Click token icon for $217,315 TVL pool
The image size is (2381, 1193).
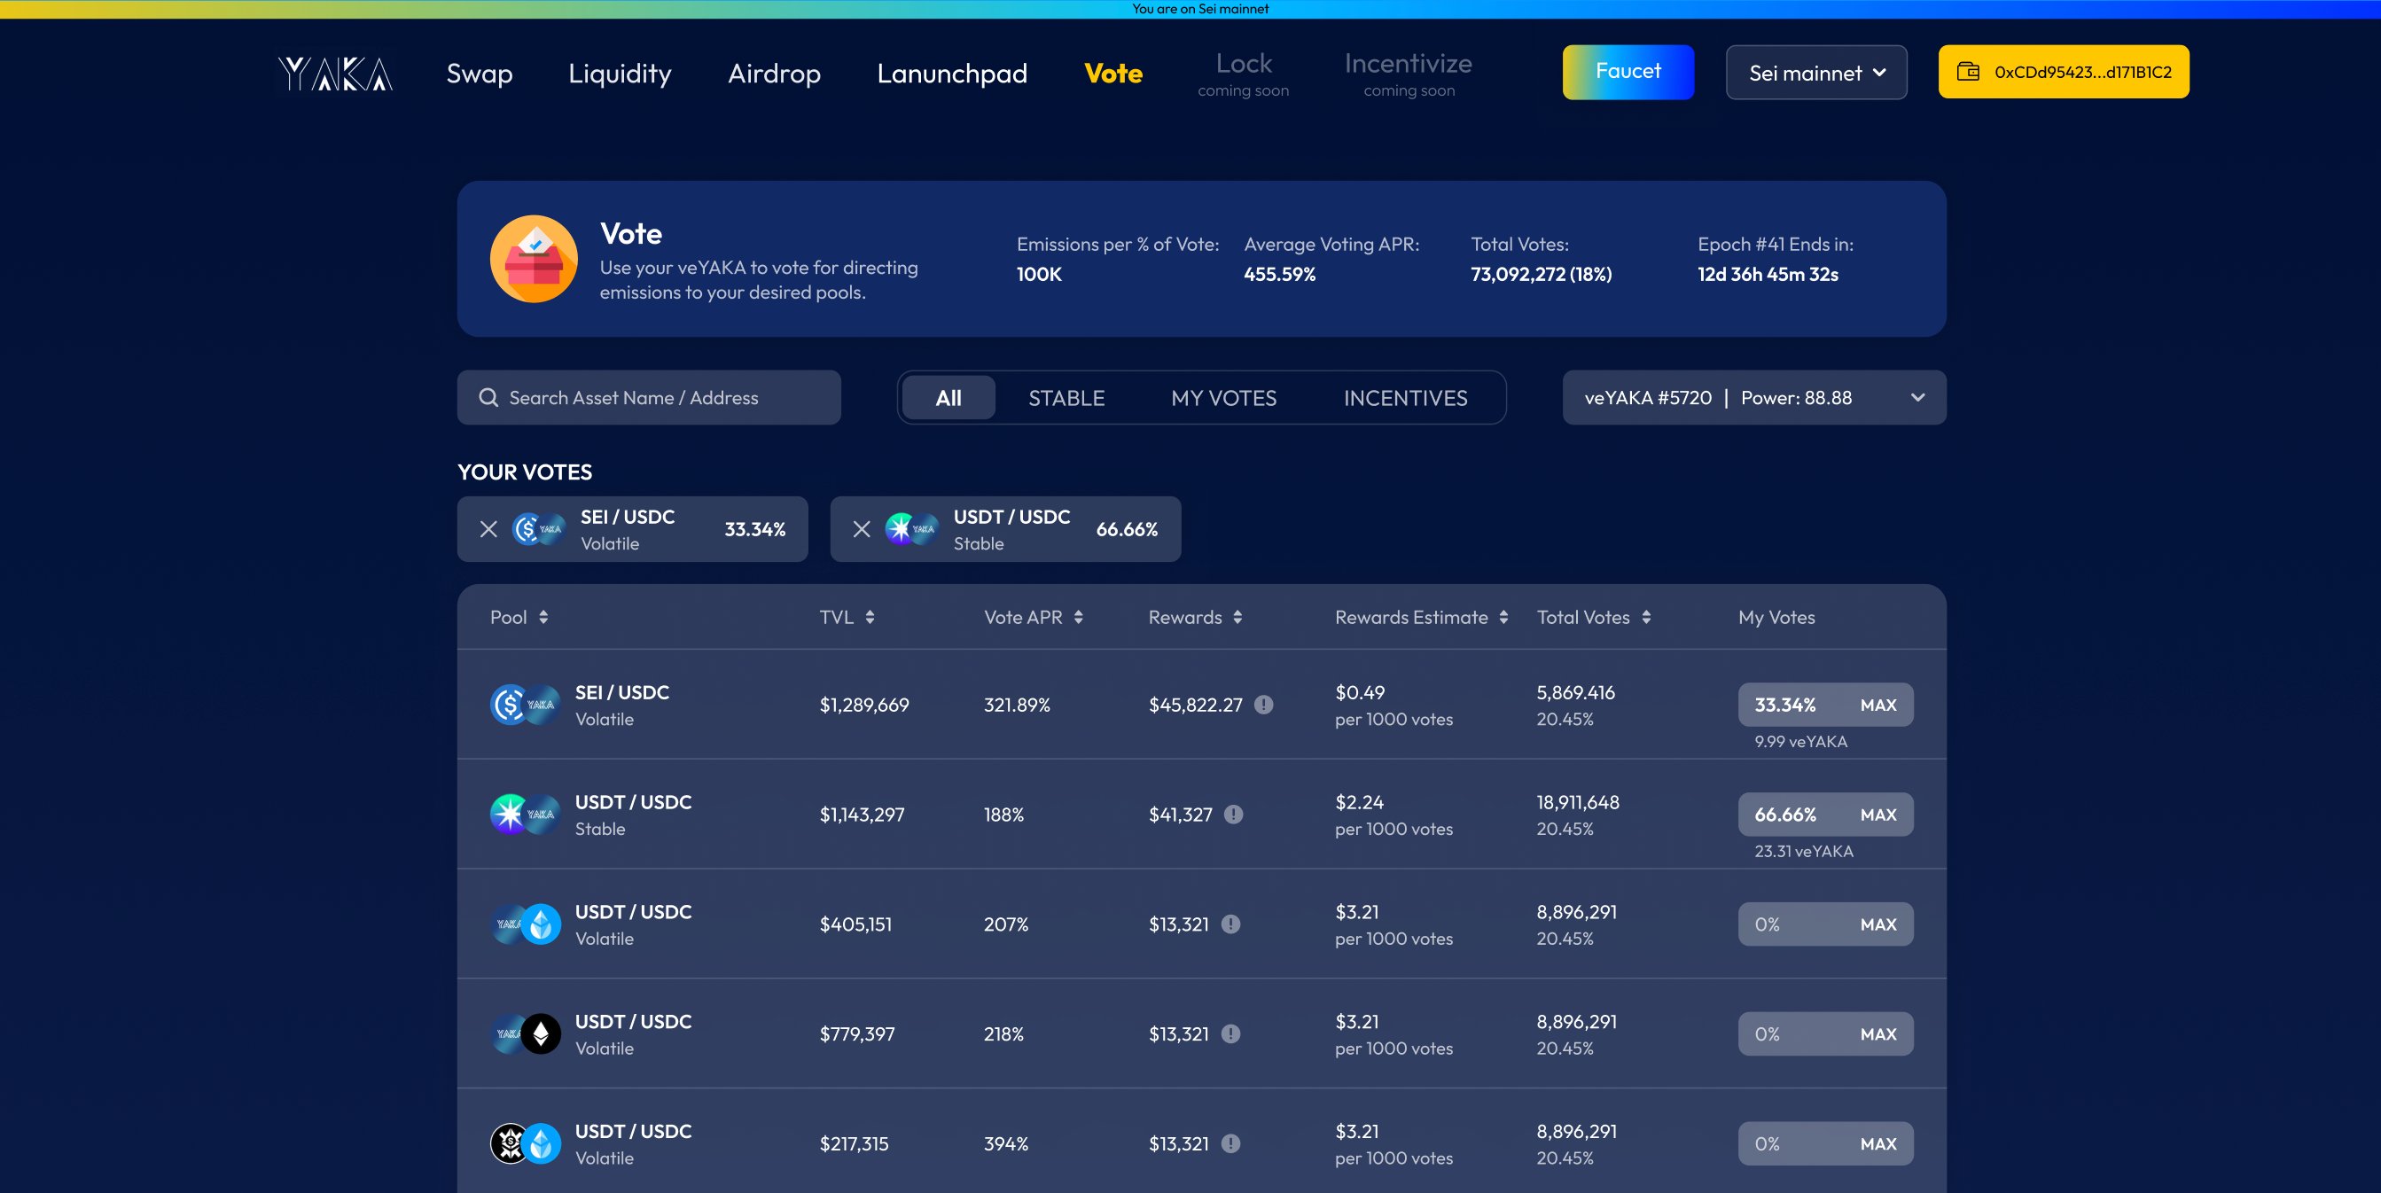[x=525, y=1143]
